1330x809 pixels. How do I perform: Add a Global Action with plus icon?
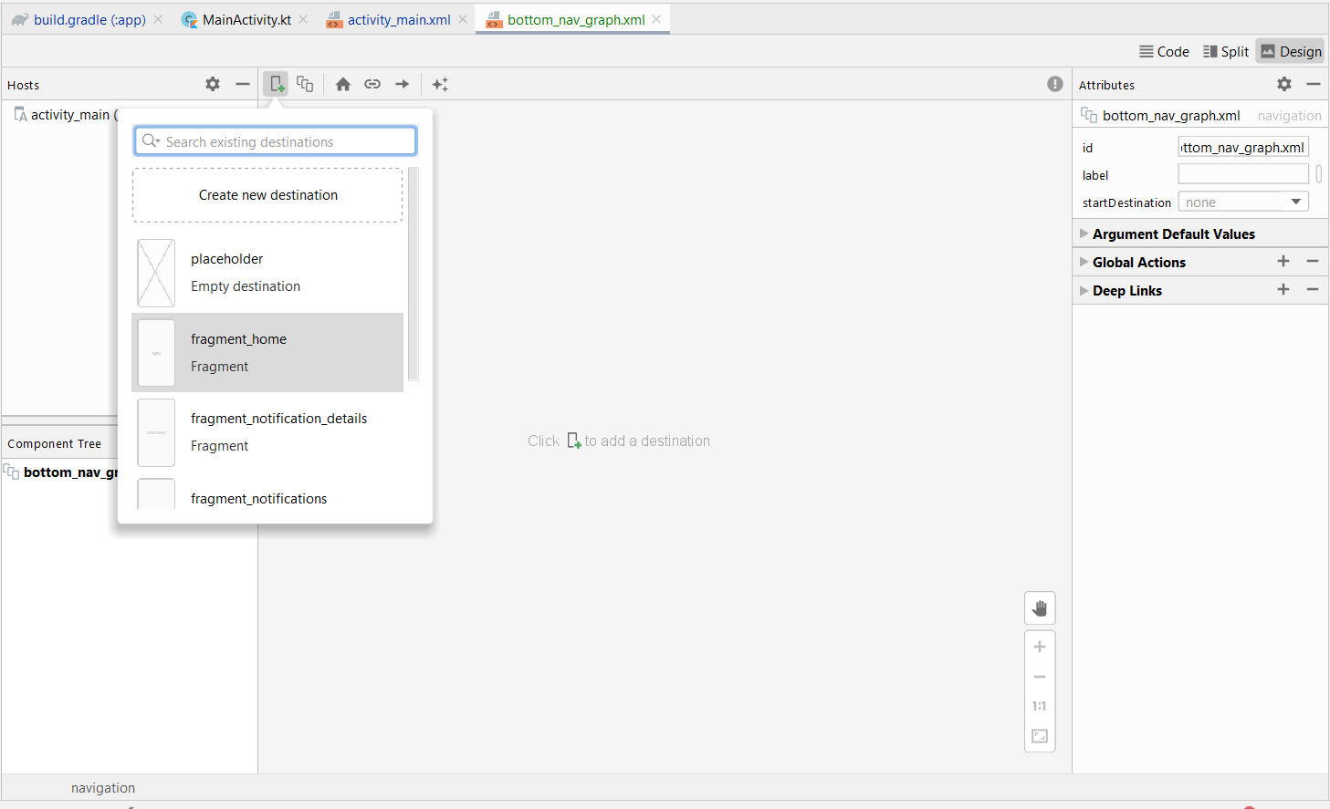pyautogui.click(x=1283, y=261)
